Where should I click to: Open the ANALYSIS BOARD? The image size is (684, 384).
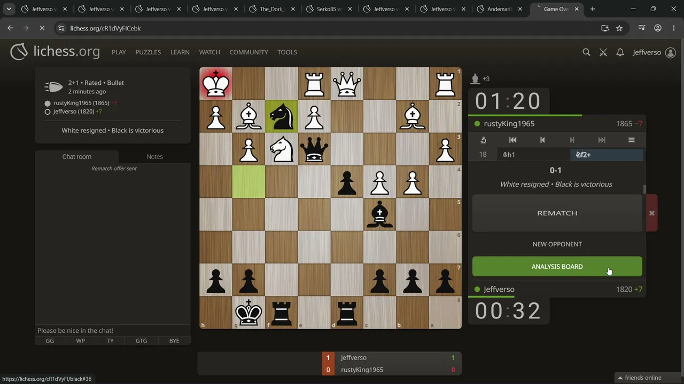557,267
